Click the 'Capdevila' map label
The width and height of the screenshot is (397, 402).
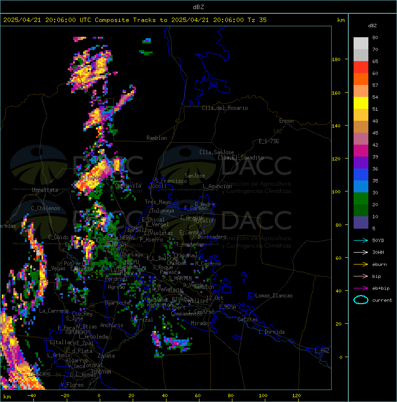[x=128, y=186]
